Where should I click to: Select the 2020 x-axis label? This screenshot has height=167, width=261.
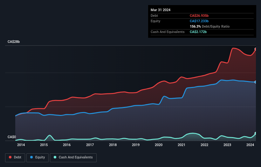point(159,145)
